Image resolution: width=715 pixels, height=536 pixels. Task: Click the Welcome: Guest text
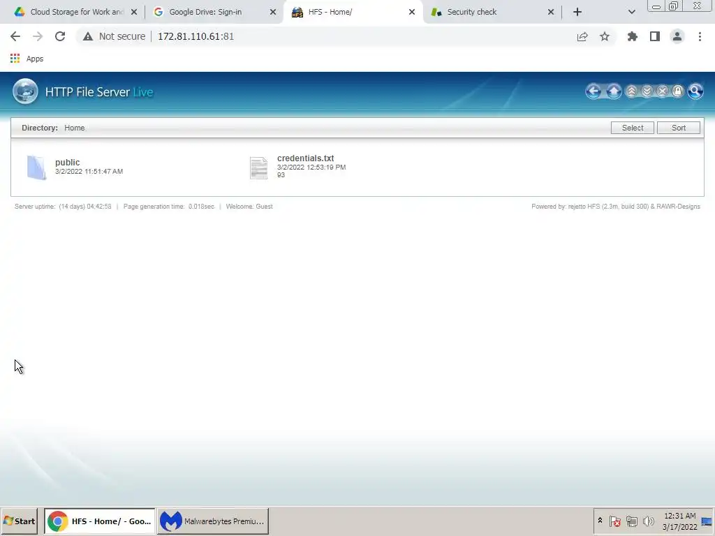pos(249,207)
